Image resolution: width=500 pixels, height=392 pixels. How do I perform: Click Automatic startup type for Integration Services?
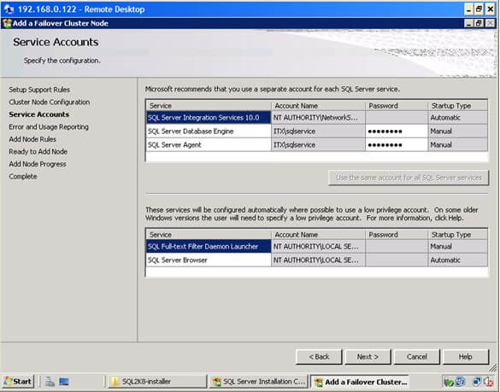tap(457, 118)
